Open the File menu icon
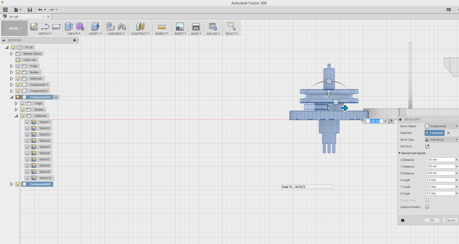The height and width of the screenshot is (244, 459). coord(17,10)
